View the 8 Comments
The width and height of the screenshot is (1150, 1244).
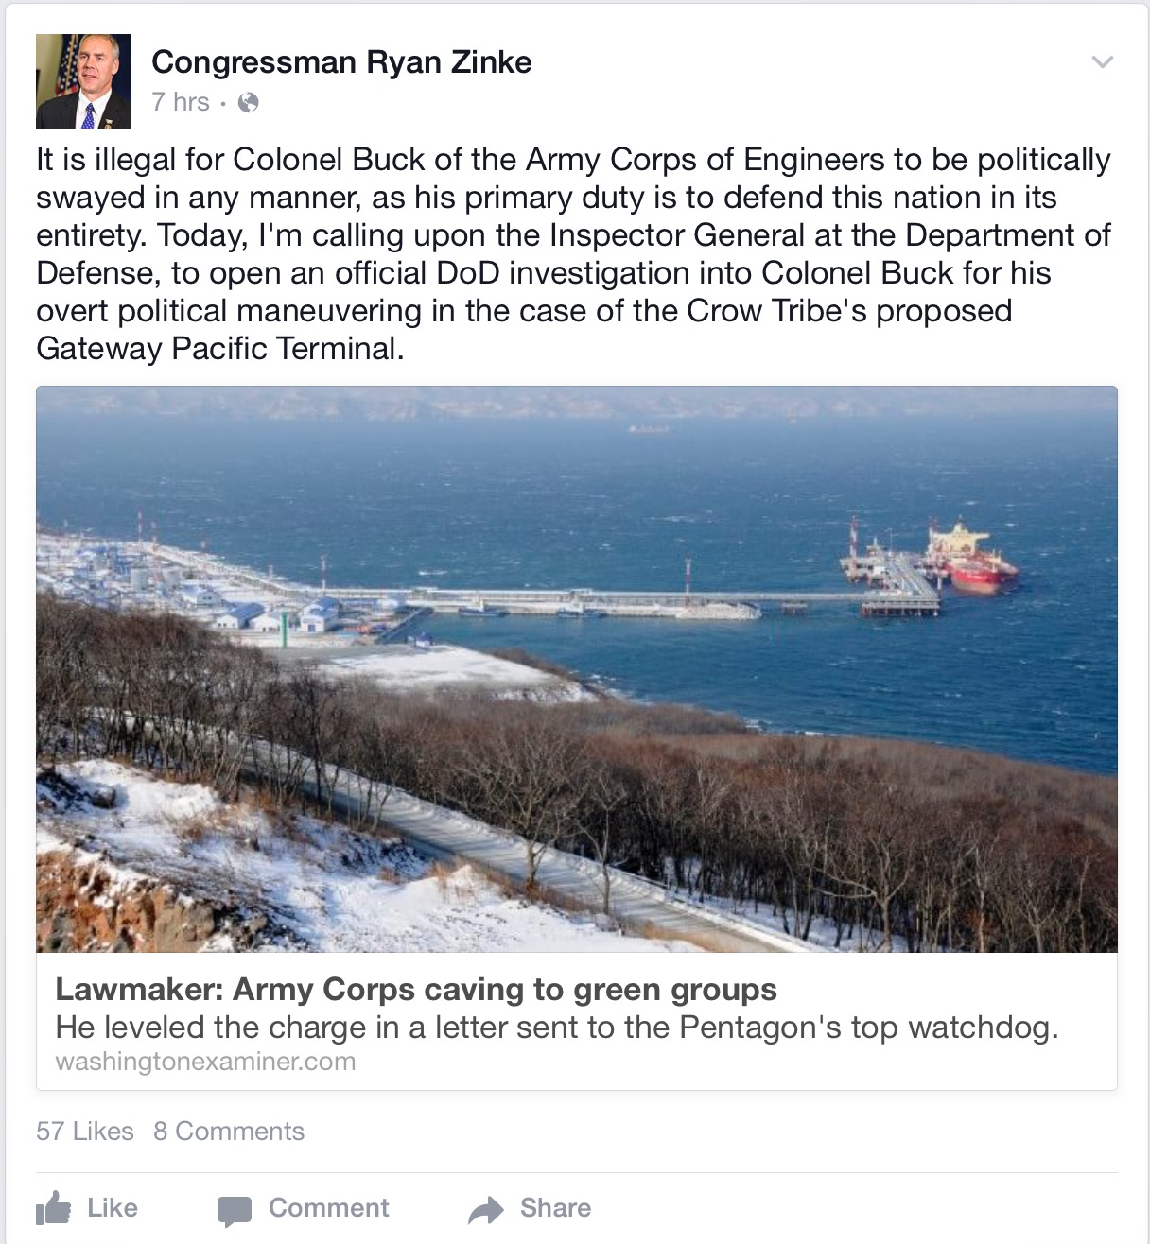click(x=229, y=1132)
